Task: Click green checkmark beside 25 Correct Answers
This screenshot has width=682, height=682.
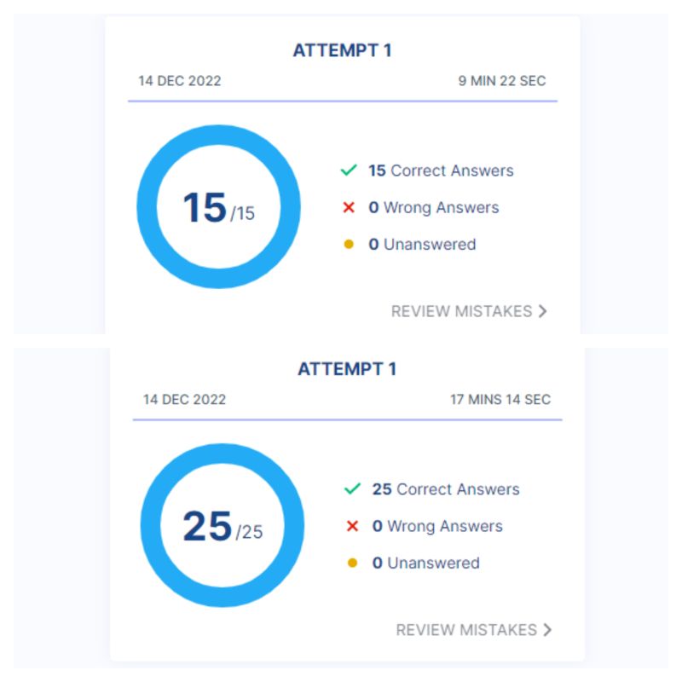Action: point(352,488)
